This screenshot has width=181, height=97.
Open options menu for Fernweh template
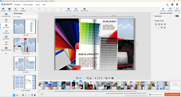coord(35,35)
